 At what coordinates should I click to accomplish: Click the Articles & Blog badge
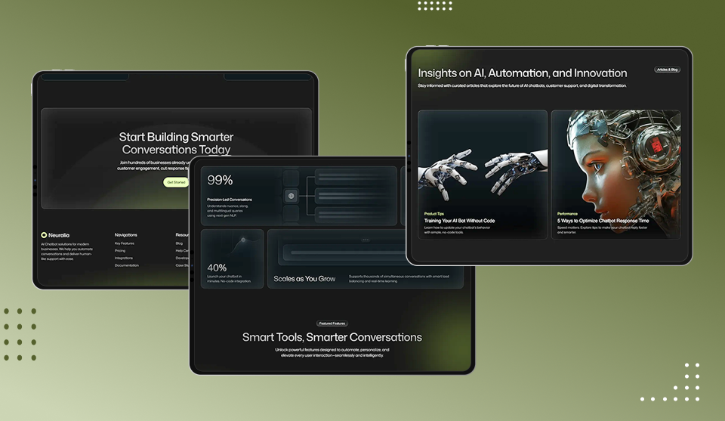tap(667, 70)
